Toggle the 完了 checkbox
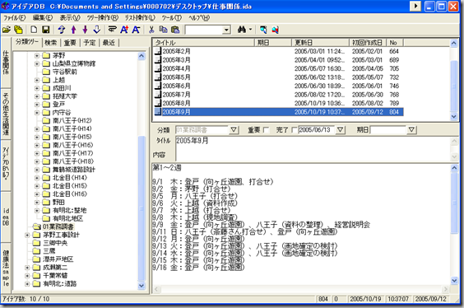This screenshot has width=464, height=308. pyautogui.click(x=294, y=130)
